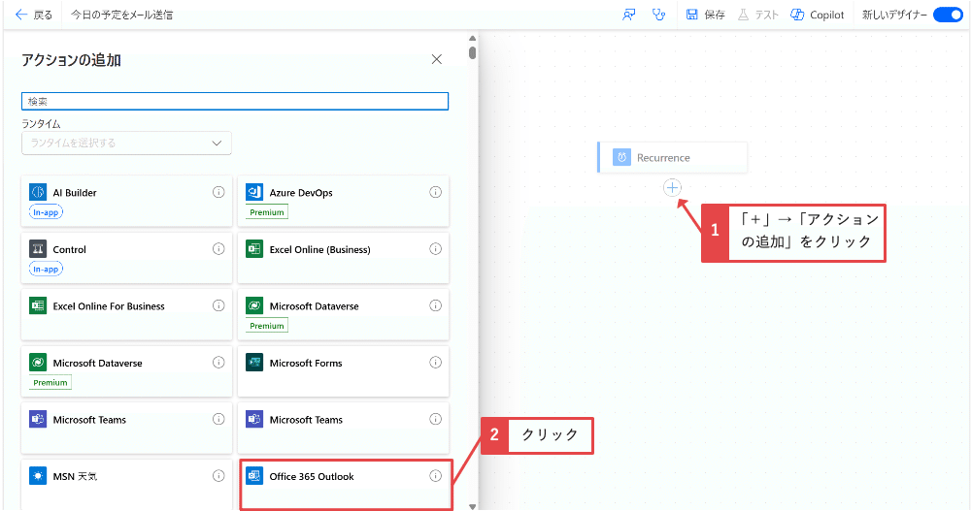This screenshot has width=971, height=511.
Task: Click the flow name 今日の予定をメール送信
Action: pyautogui.click(x=122, y=15)
